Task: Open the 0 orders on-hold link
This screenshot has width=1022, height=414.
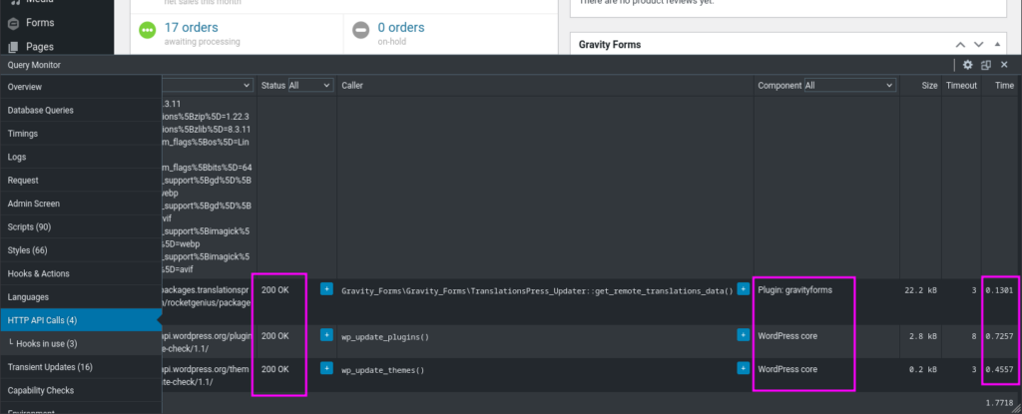Action: tap(401, 27)
